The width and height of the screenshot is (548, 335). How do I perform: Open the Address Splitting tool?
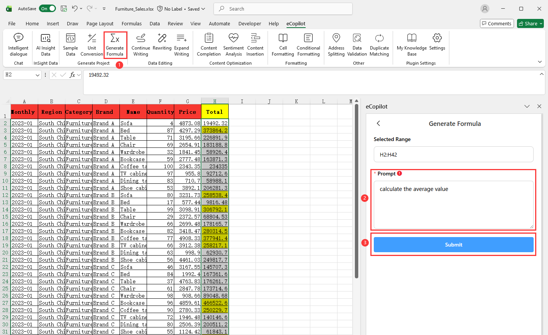[336, 45]
